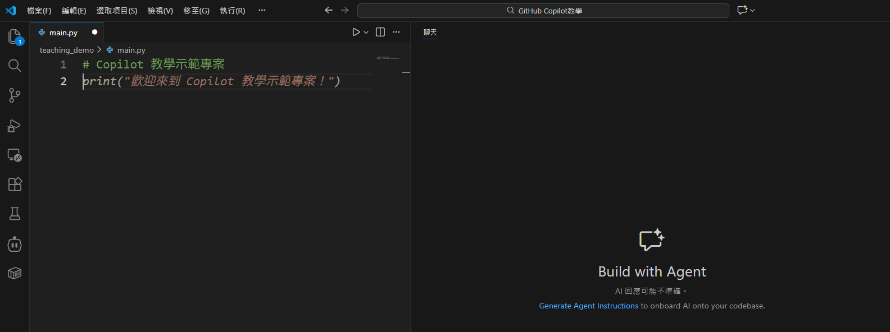This screenshot has height=332, width=890.
Task: Open the 檔案(F) menu
Action: [x=39, y=11]
